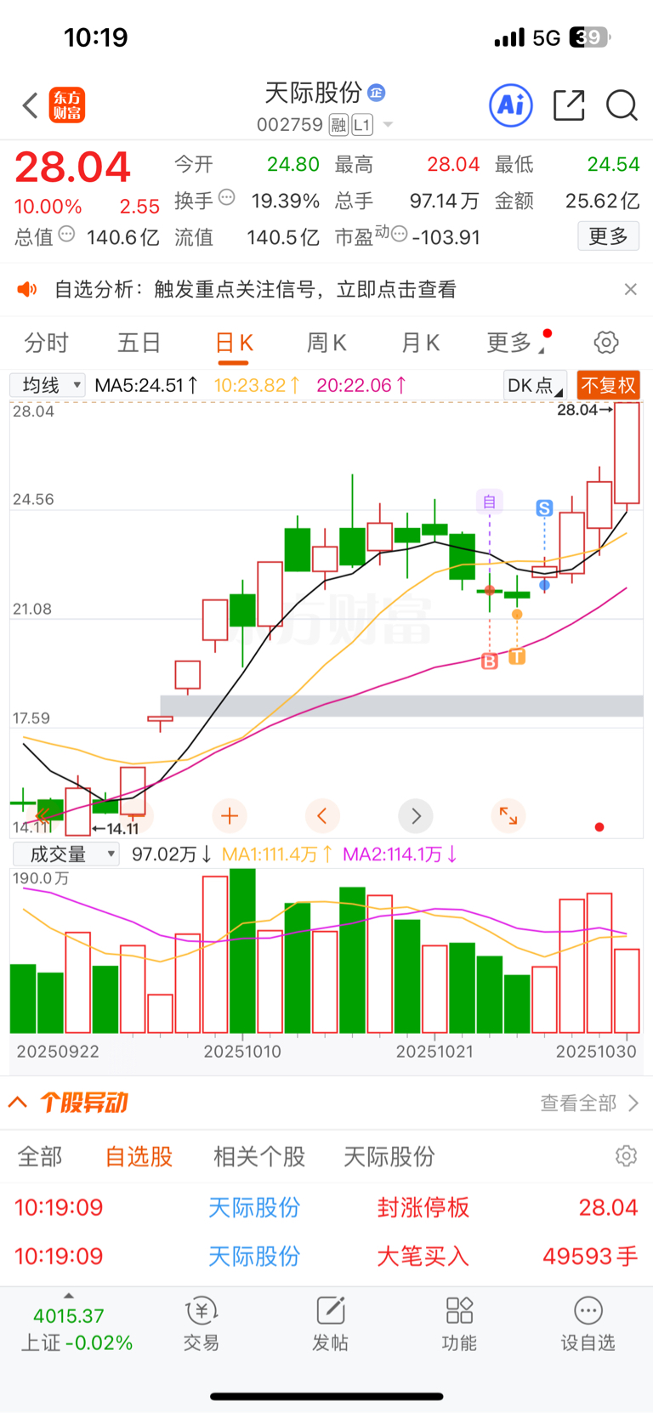Open the 成交量 indicator dropdown
The width and height of the screenshot is (653, 1413).
pos(66,854)
